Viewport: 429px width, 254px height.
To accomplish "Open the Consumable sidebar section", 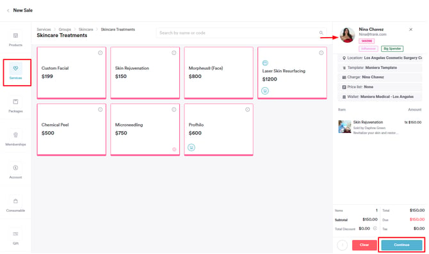I will 15,205.
